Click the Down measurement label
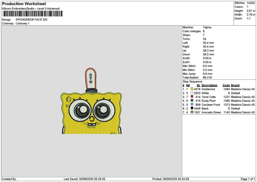This screenshot has width=257, height=182. click(186, 55)
